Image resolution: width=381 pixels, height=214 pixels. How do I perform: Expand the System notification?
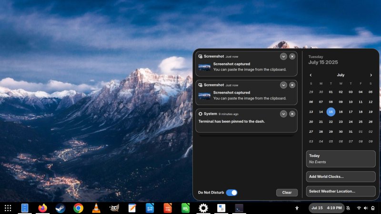tap(283, 114)
